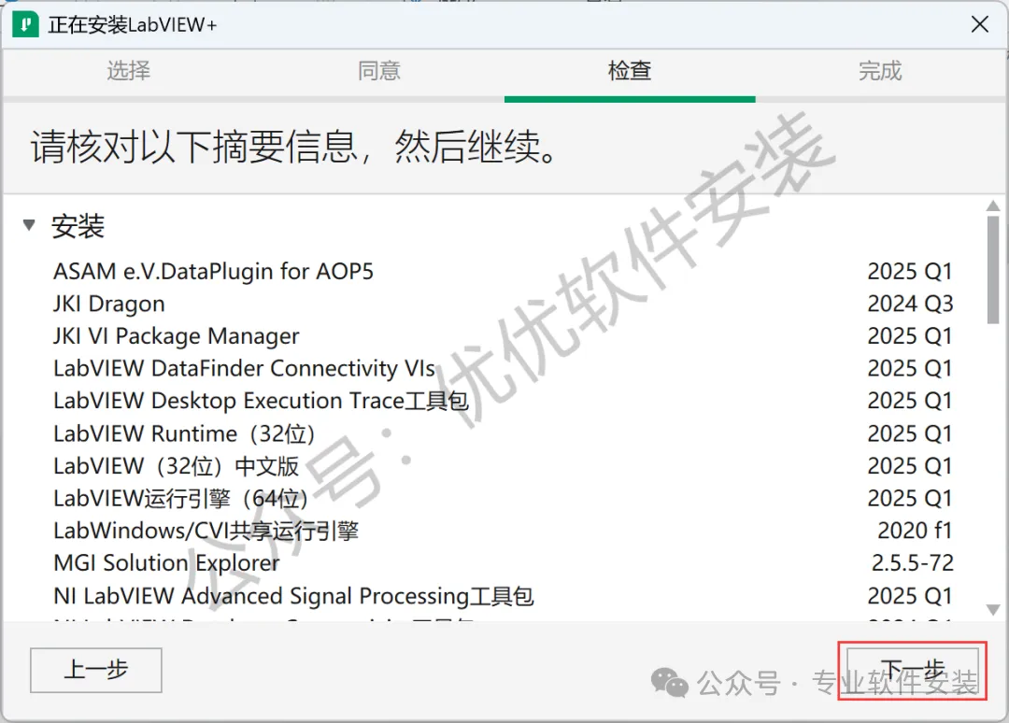The height and width of the screenshot is (723, 1009).
Task: Select the JKI Dragon row
Action: [503, 304]
